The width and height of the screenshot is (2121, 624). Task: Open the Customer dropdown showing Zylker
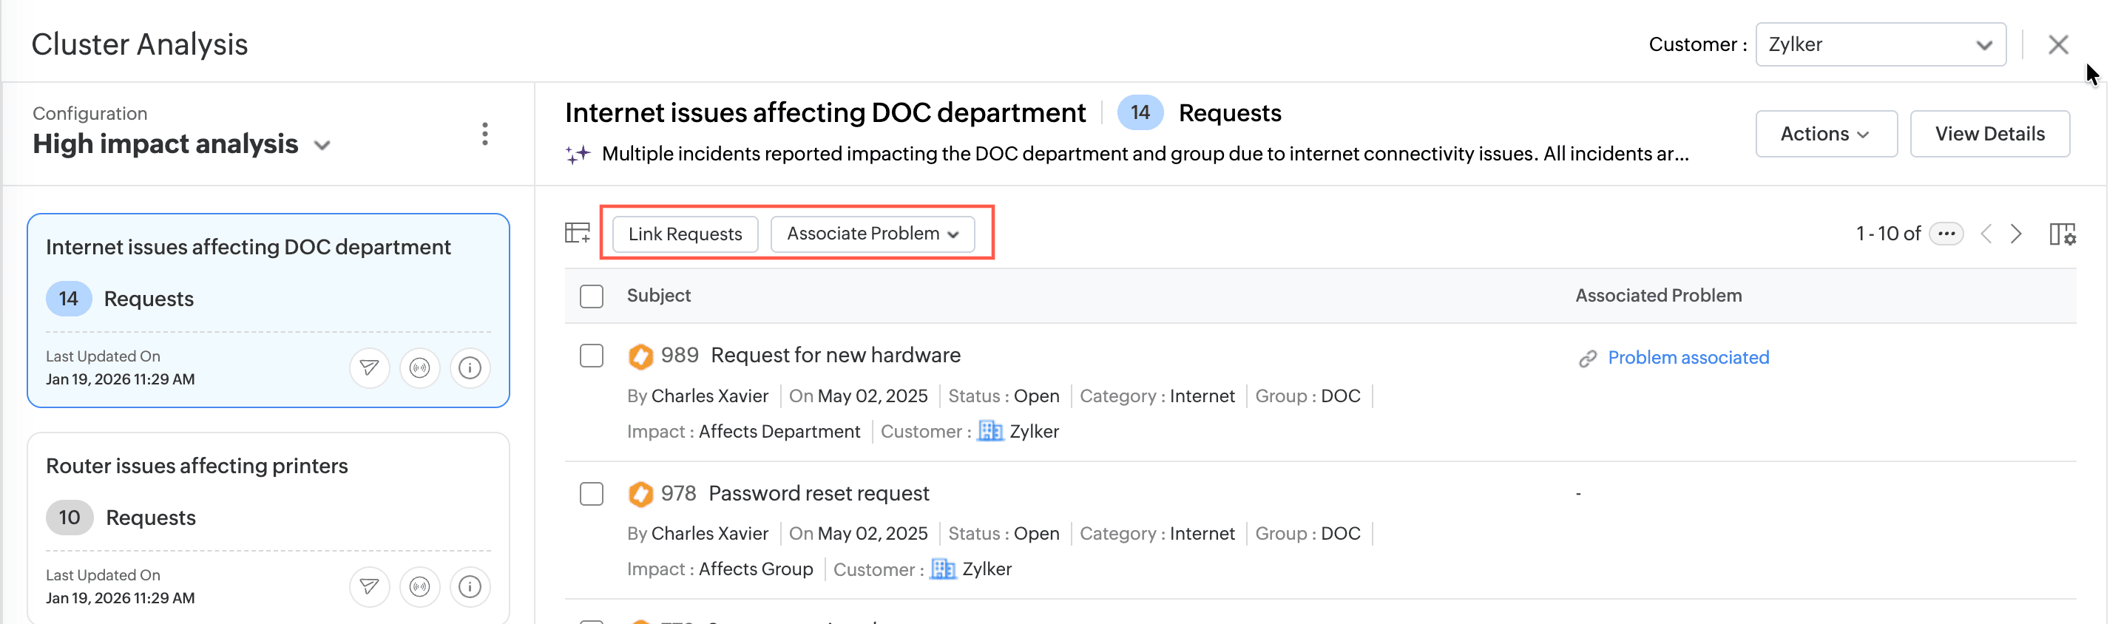pyautogui.click(x=1880, y=44)
